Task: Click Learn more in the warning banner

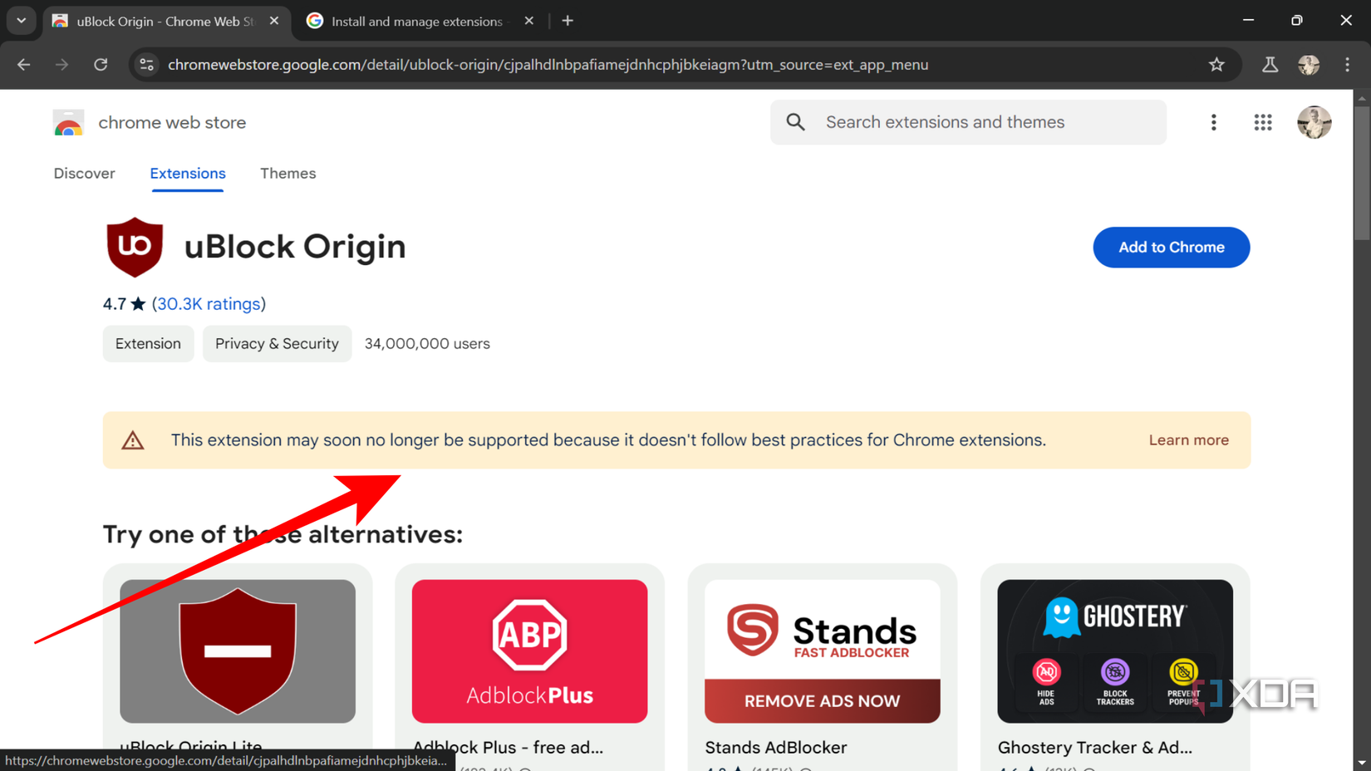Action: [x=1188, y=440]
